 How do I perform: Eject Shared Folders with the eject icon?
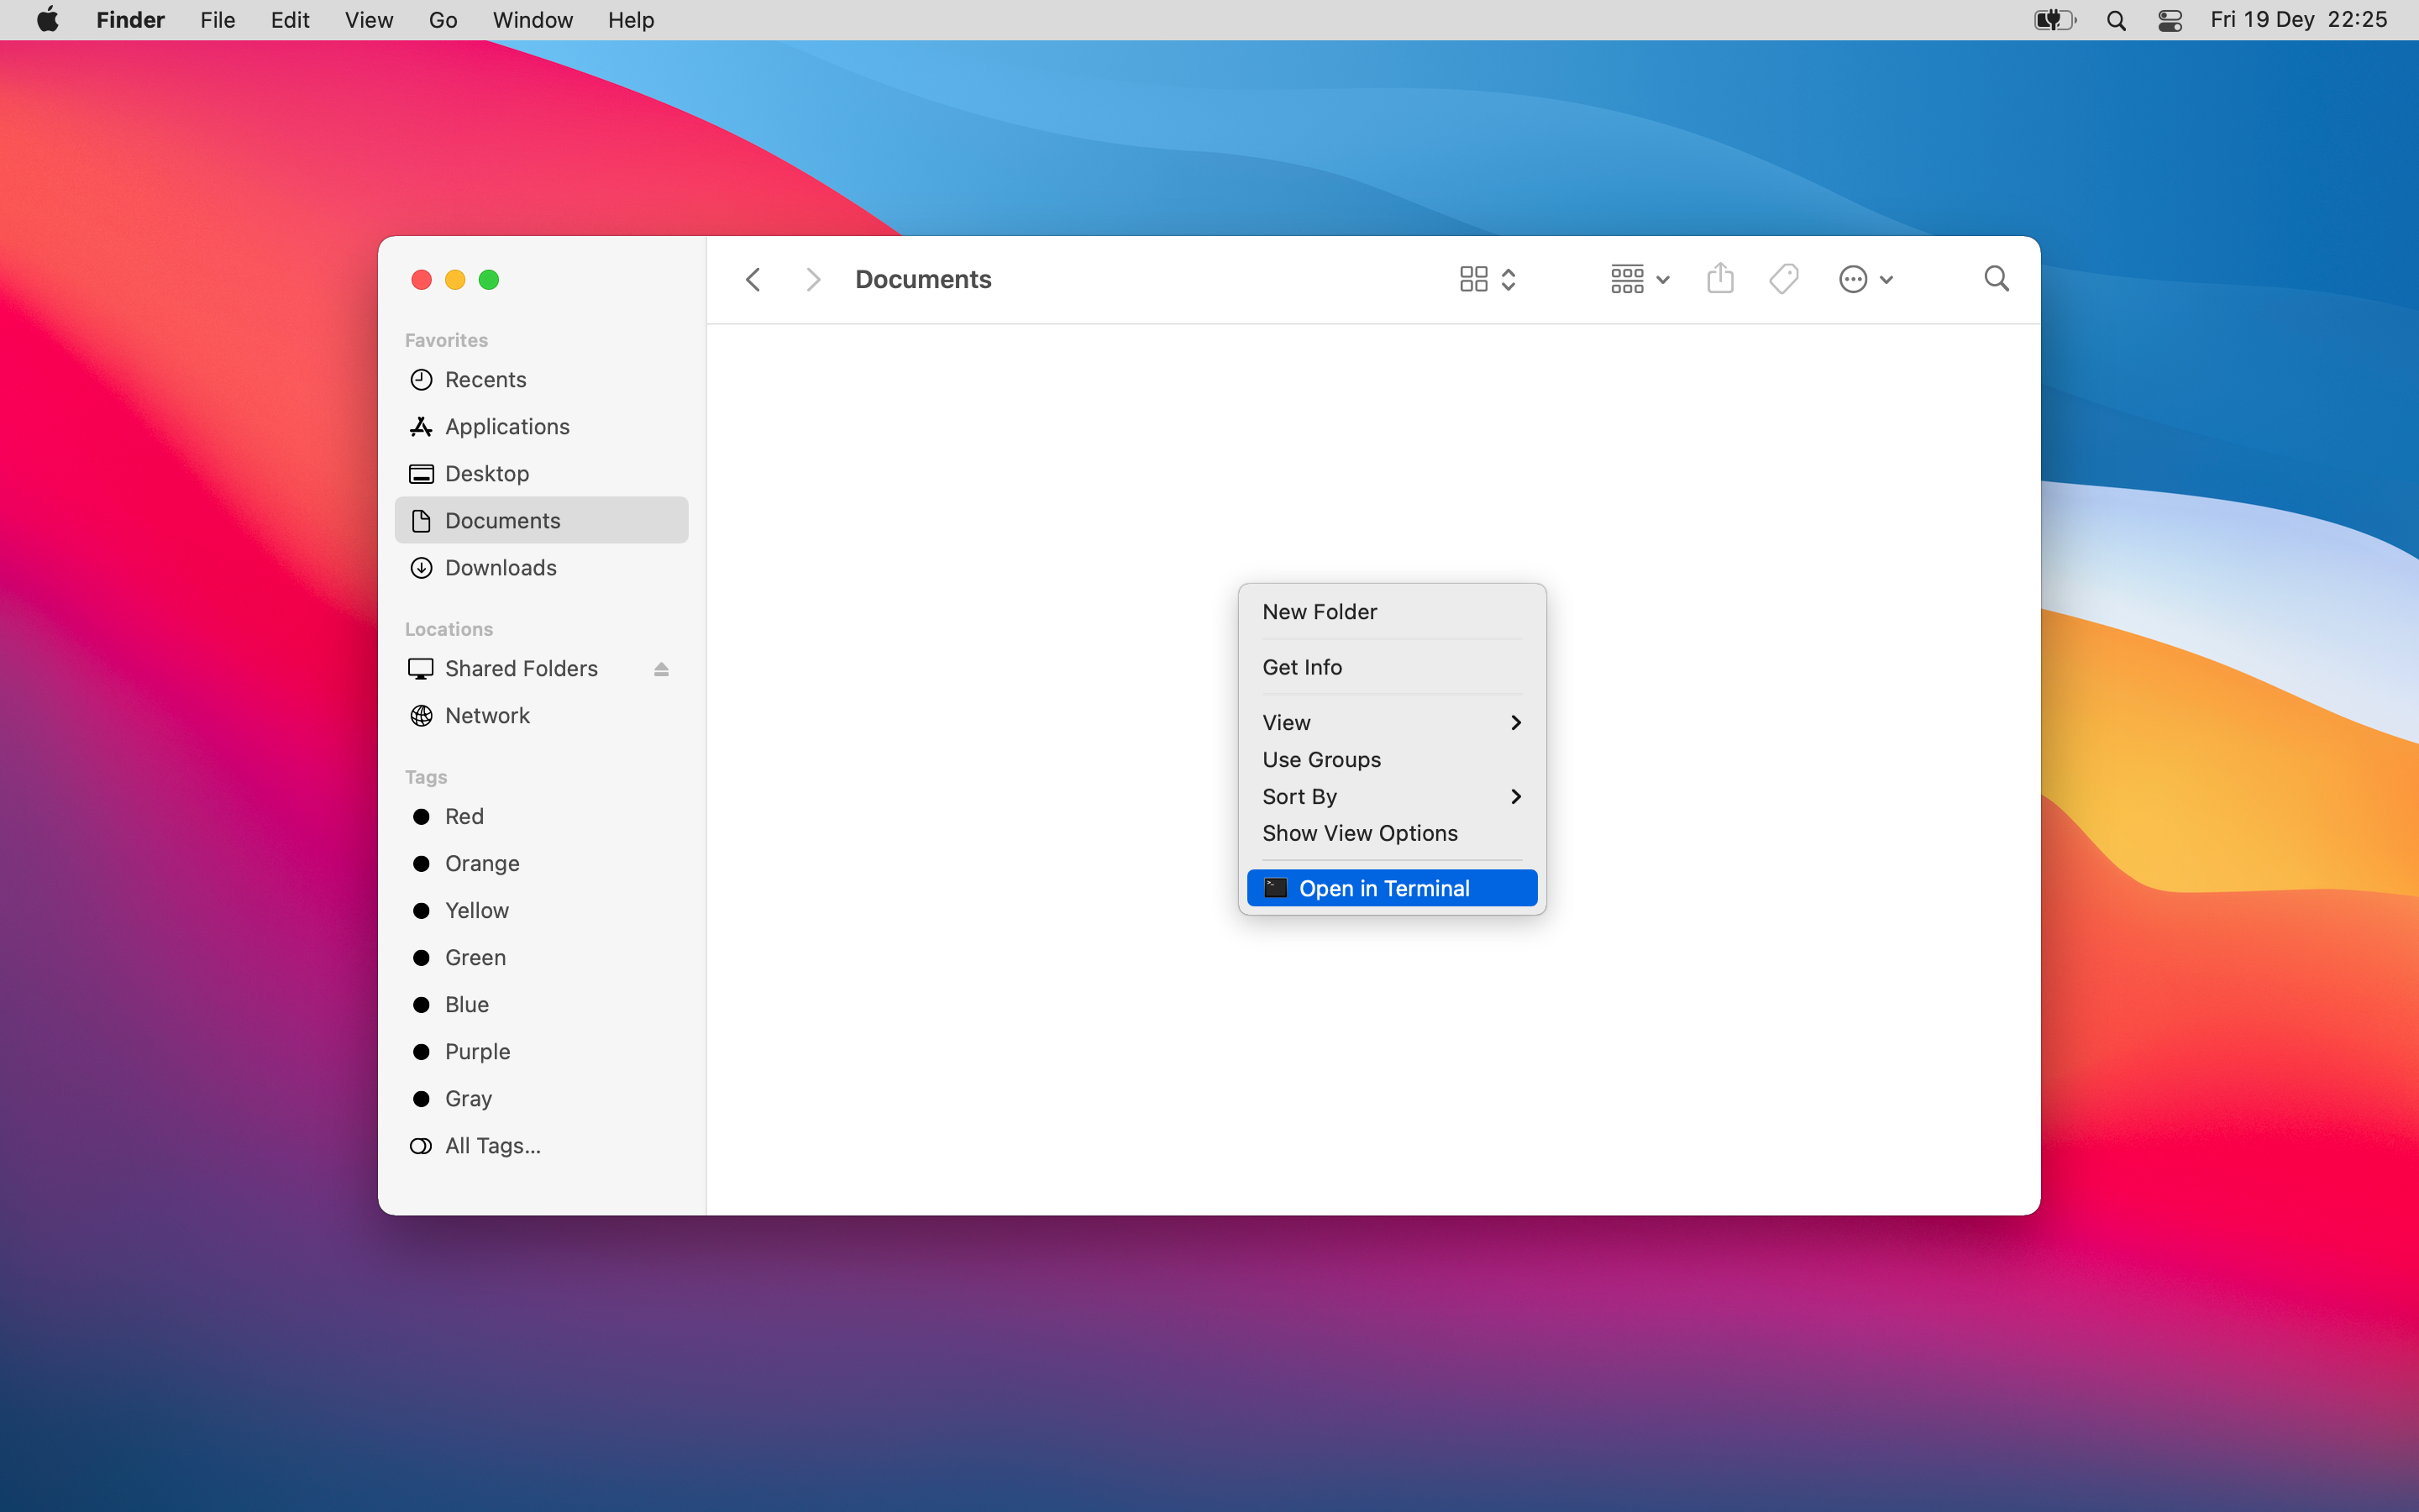[x=661, y=669]
